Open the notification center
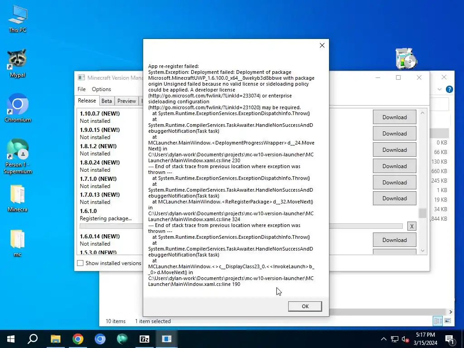The image size is (464, 348). (450, 340)
